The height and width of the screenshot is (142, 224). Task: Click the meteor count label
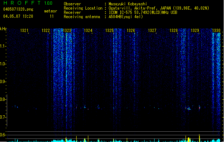[x=51, y=11]
